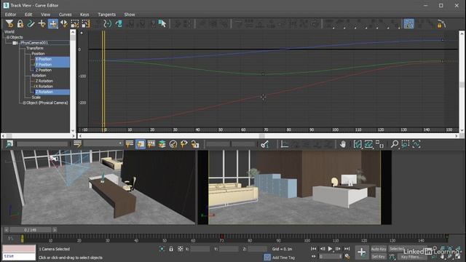Click the Set Key button

[x=379, y=257]
